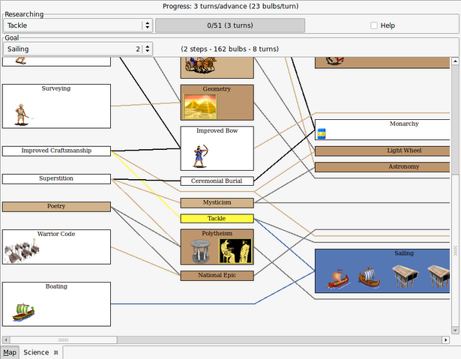Select the Science tab
Viewport: 461px width, 359px height.
pyautogui.click(x=36, y=352)
